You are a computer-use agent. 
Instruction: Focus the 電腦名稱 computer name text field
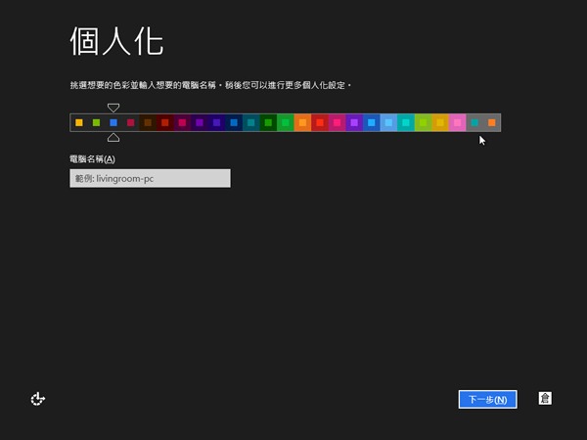(150, 178)
